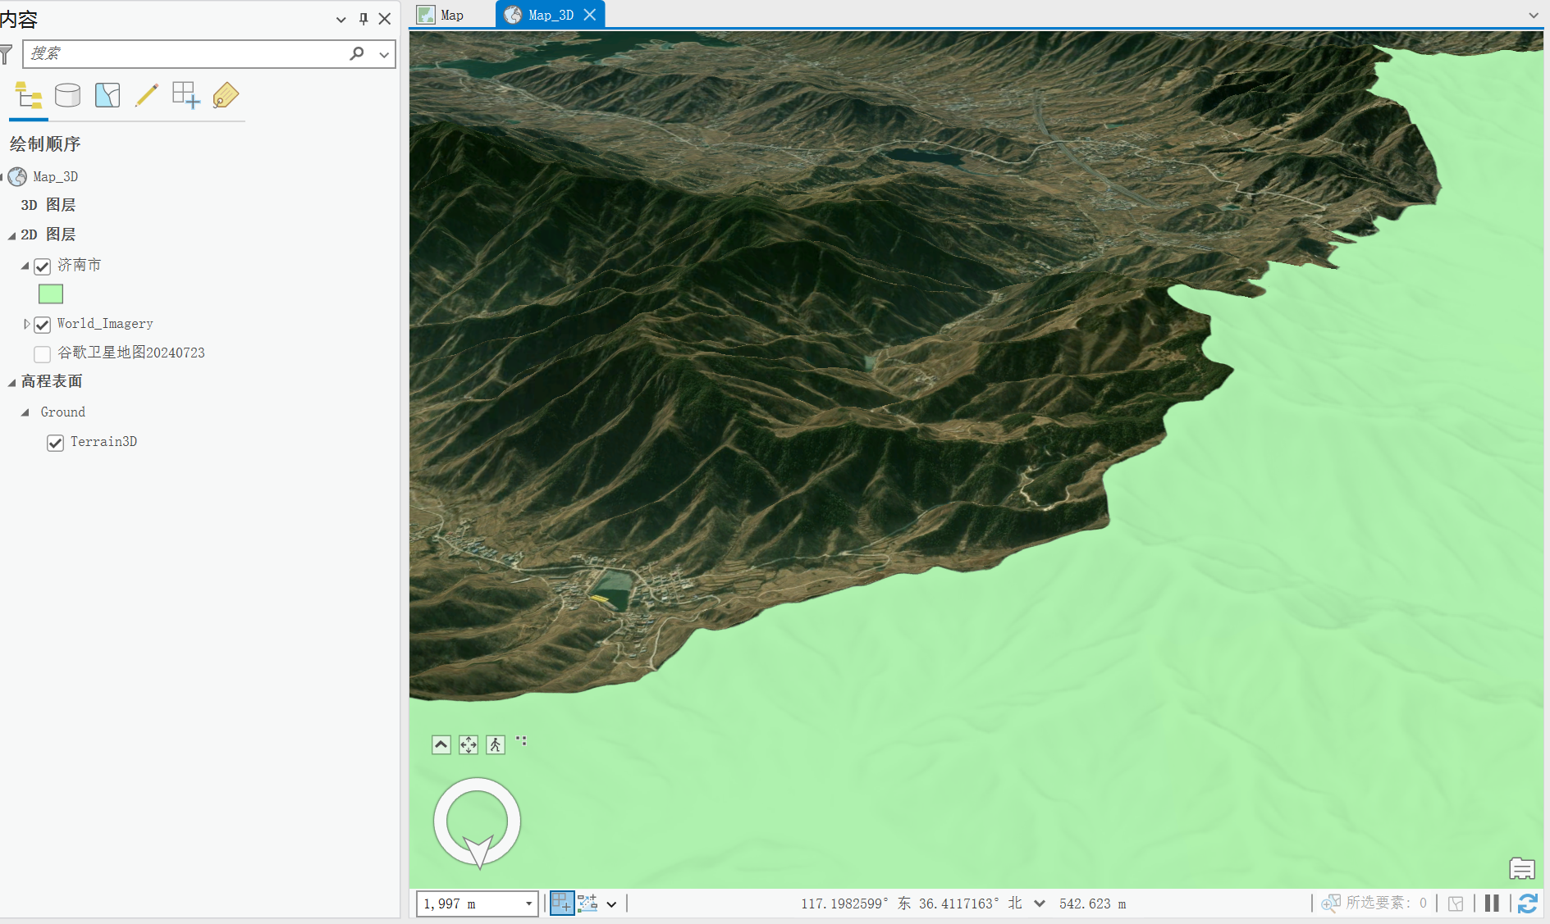Screen dimensions: 1550x924
Task: Uncheck World_Imagery layer visibility
Action: coord(43,325)
